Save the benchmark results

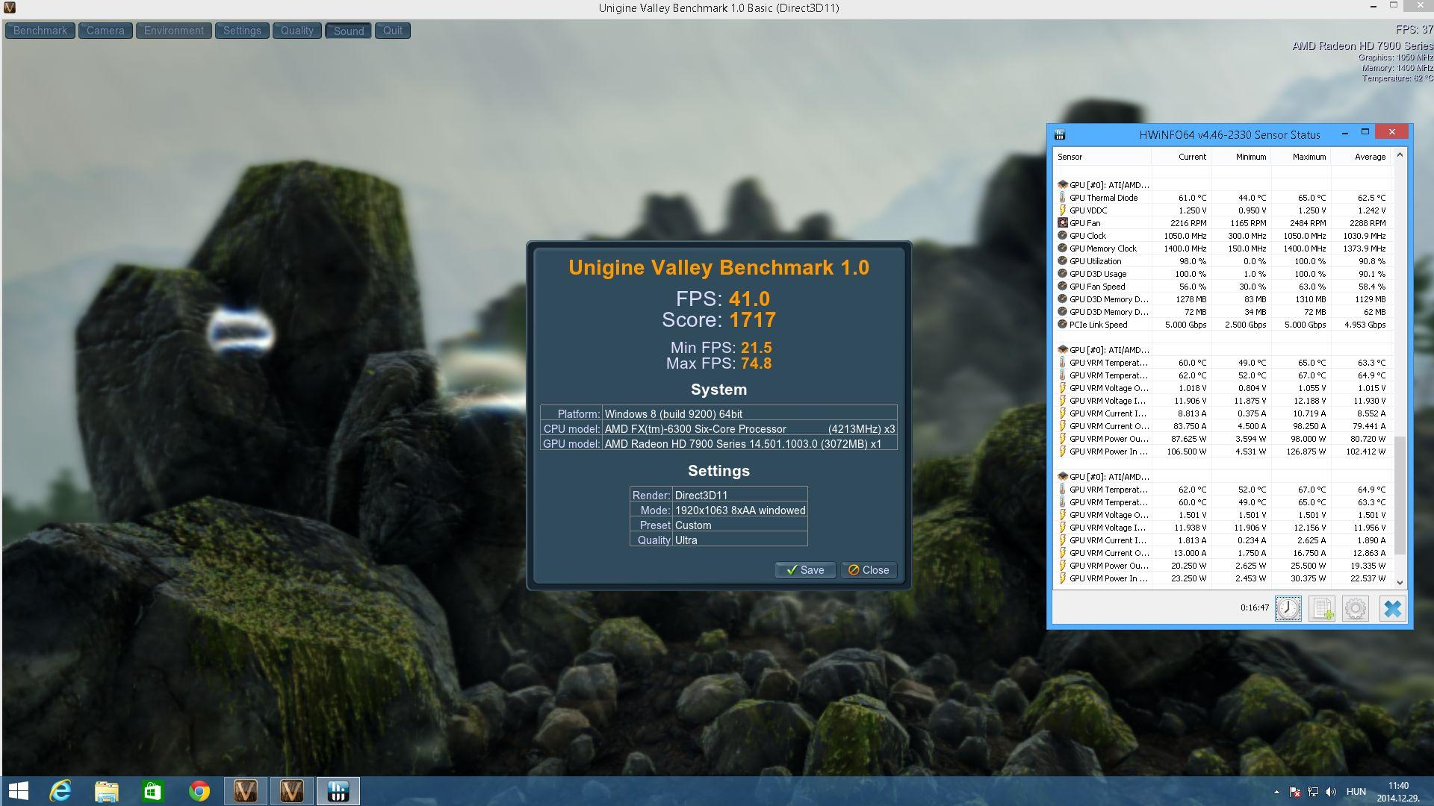(x=805, y=570)
